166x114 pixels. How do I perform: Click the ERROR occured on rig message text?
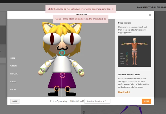click(79, 9)
